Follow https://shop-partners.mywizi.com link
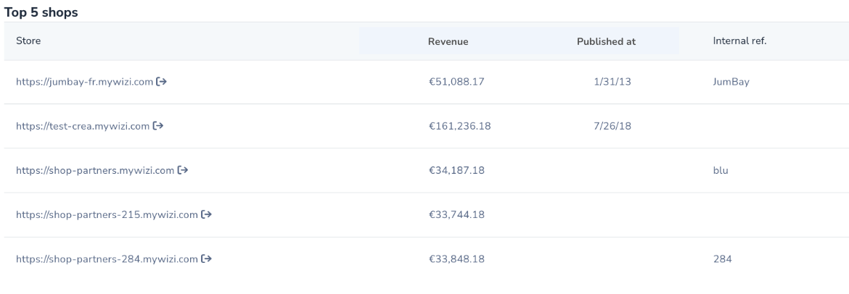This screenshot has height=294, width=849. click(95, 171)
